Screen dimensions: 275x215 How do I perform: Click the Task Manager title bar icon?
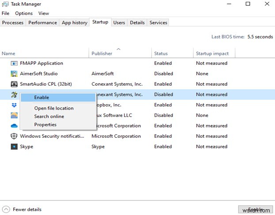(x=5, y=4)
